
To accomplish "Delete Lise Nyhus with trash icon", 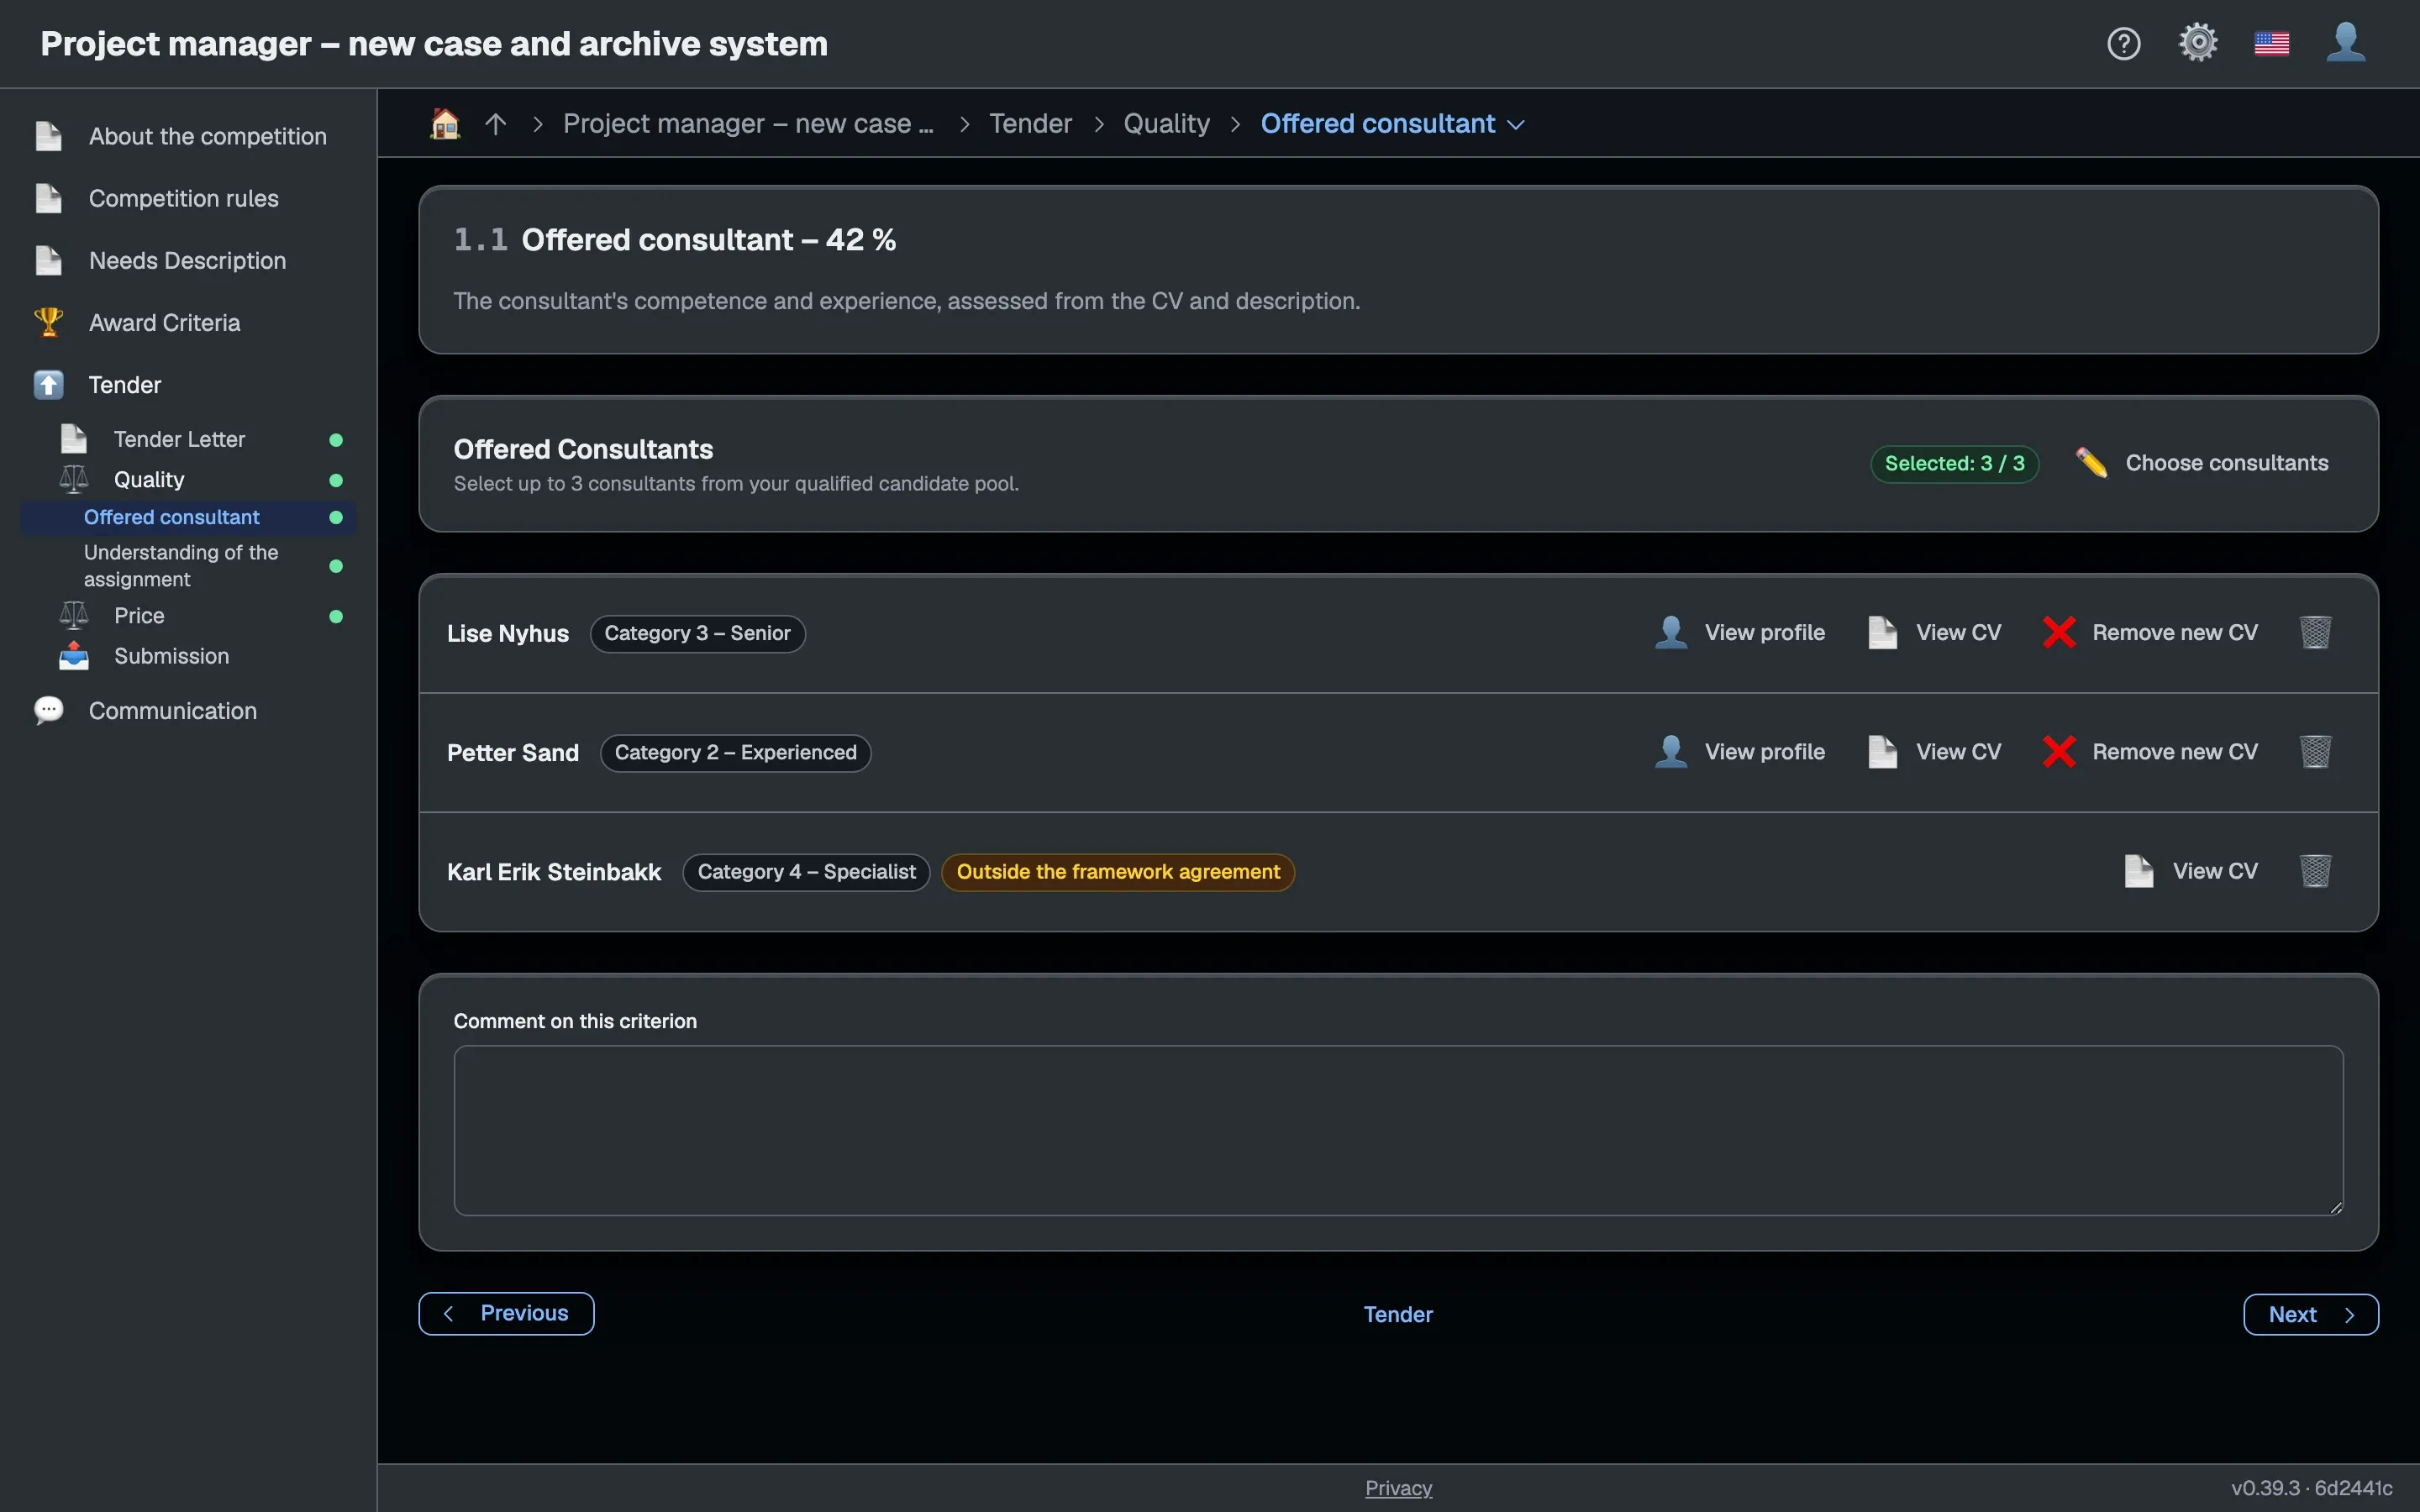I will (2315, 633).
